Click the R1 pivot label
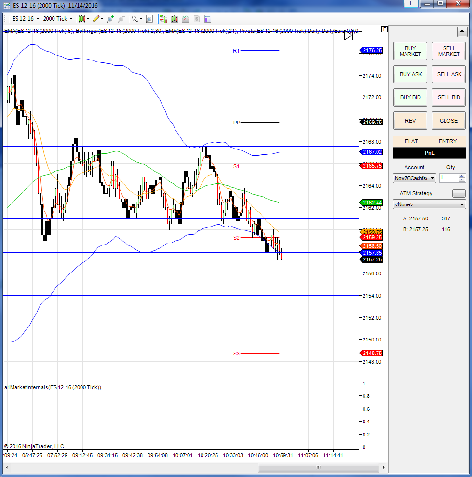472x477 pixels. (236, 51)
